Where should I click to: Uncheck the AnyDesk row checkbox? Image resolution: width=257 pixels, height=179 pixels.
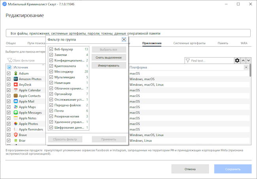(9, 84)
